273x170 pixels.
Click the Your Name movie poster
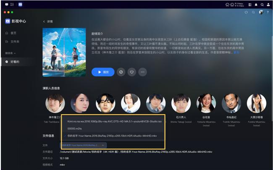coord(64,52)
